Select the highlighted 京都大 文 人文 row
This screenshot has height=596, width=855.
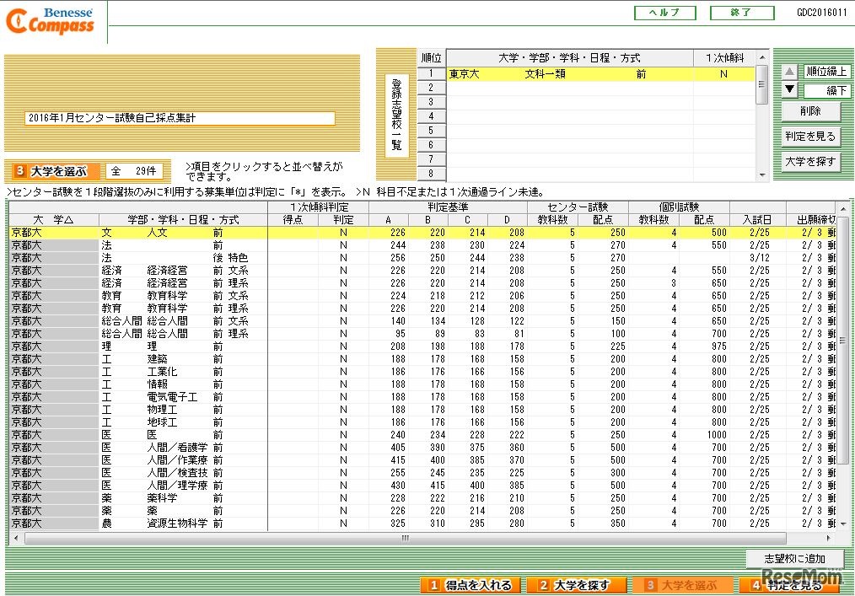coord(169,232)
